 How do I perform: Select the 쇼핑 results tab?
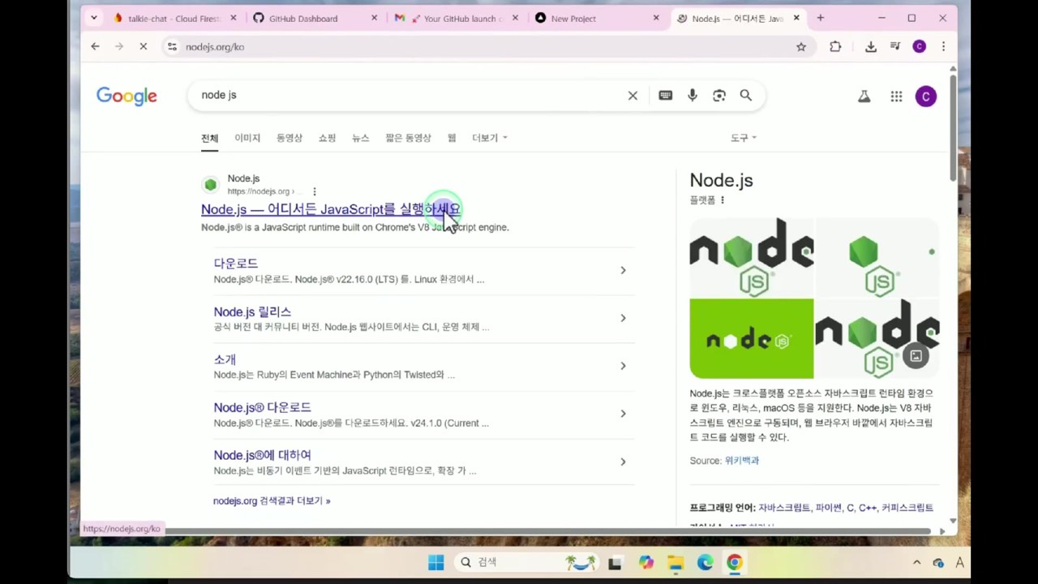click(327, 138)
